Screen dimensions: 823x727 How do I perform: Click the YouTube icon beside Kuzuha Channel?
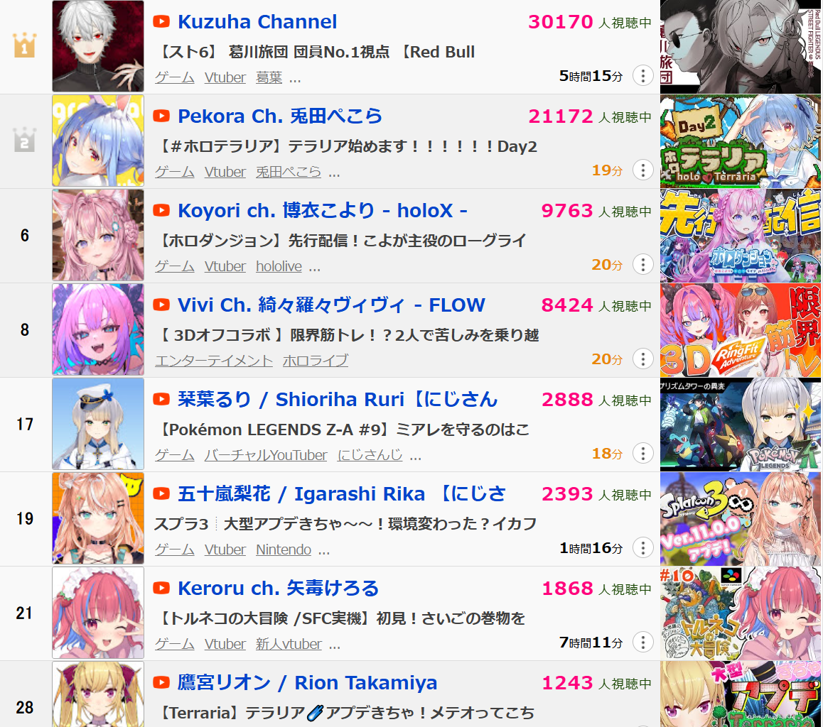point(161,21)
